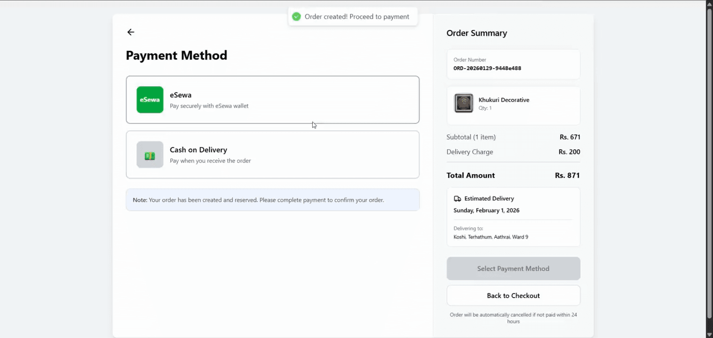Click the Order Summary heading
This screenshot has height=338, width=713.
tap(476, 33)
